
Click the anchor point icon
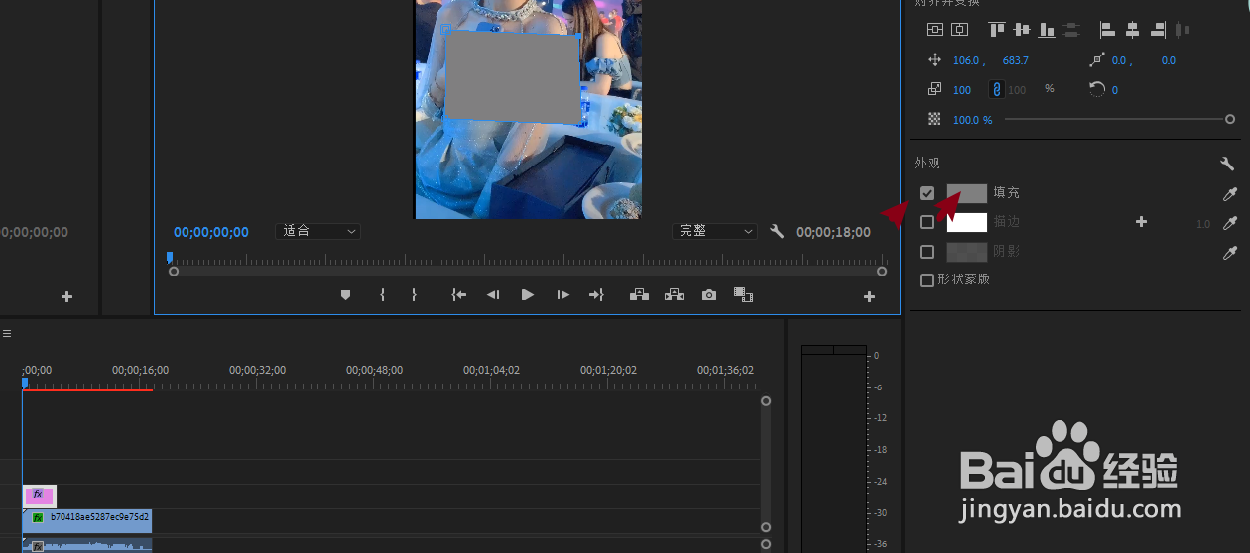(x=1097, y=60)
